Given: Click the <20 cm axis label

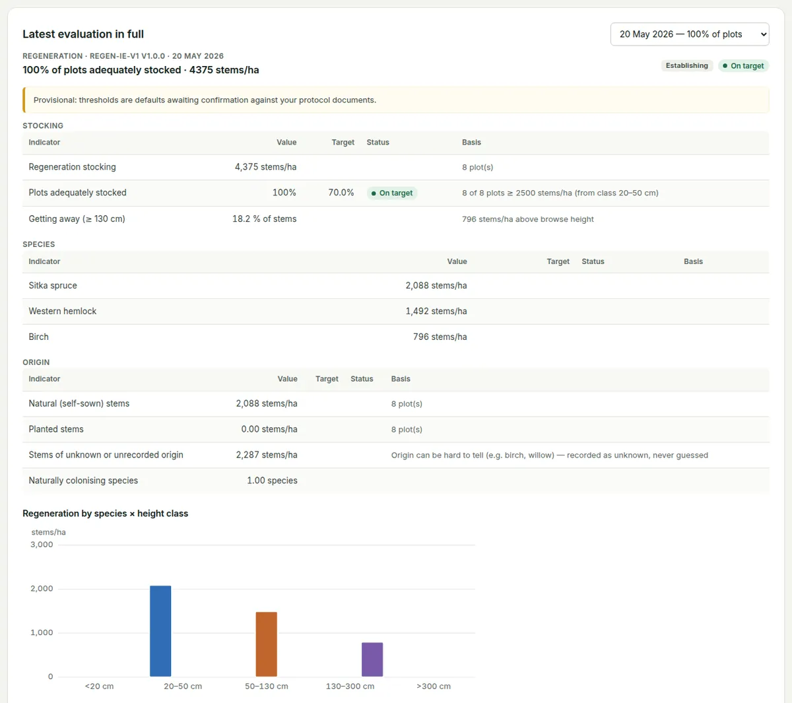Looking at the screenshot, I should (x=99, y=686).
